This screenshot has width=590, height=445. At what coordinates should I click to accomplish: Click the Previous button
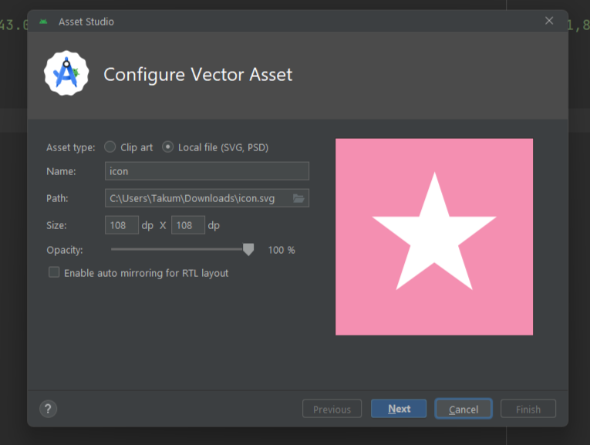coord(332,409)
